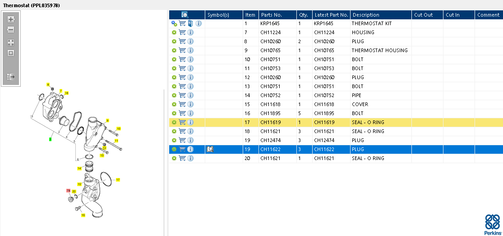
Task: Show info for CH11224 HOUSING
Action: pyautogui.click(x=190, y=32)
